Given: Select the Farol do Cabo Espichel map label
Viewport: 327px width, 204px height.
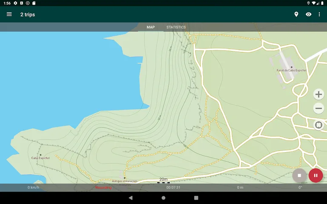Looking at the screenshot, I should 292,70.
